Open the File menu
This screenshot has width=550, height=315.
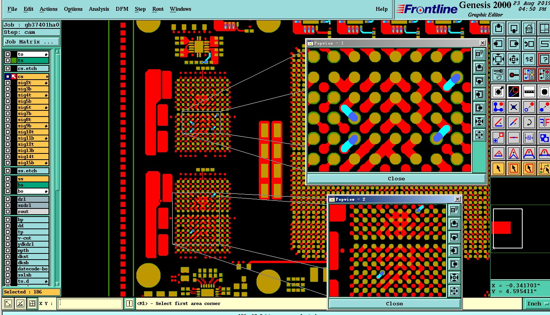click(x=12, y=9)
